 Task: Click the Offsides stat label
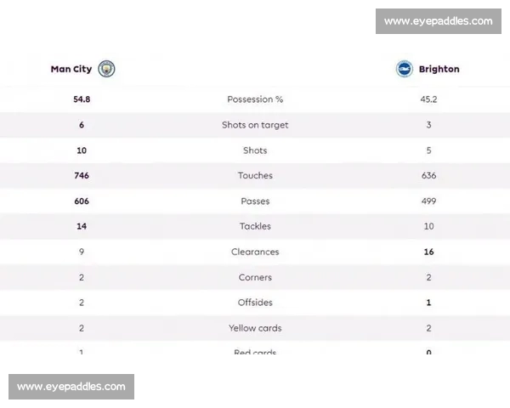click(255, 303)
